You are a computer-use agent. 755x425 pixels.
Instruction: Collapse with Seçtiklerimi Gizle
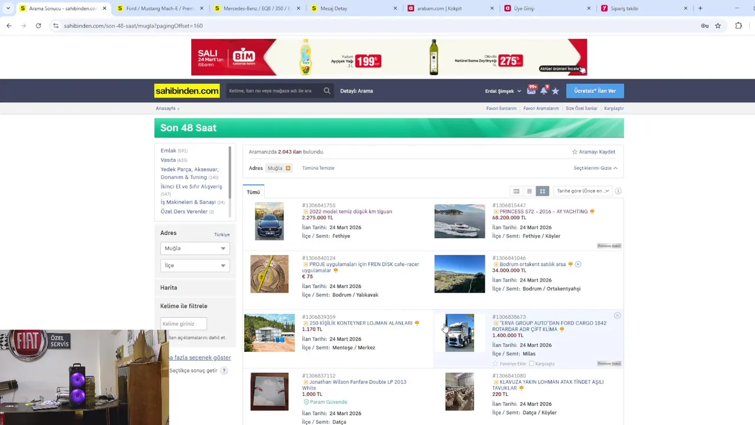point(595,168)
